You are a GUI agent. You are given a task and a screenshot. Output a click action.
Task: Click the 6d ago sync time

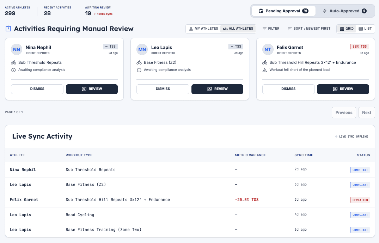tap(300, 230)
